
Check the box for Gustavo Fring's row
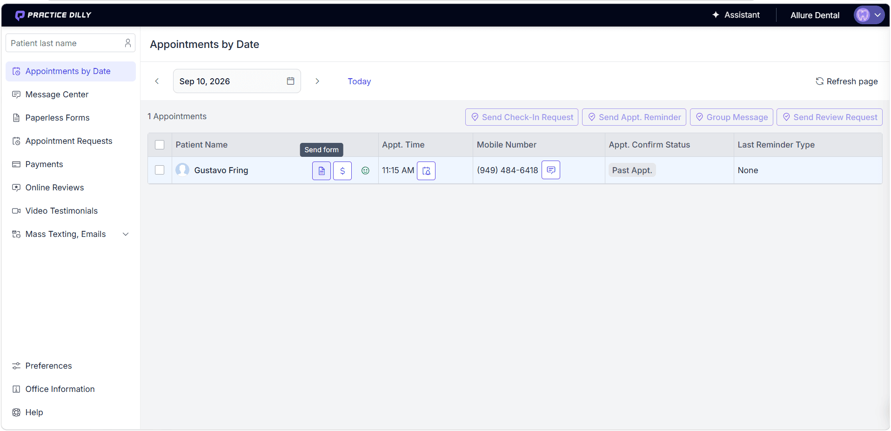click(x=160, y=170)
